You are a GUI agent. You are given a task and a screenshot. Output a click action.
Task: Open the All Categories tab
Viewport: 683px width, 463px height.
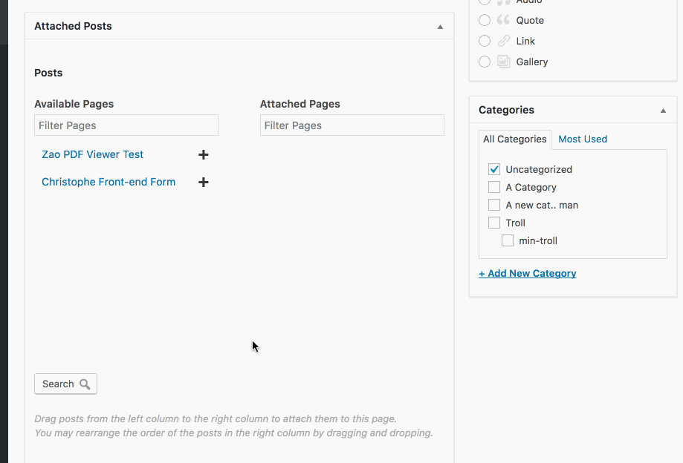(x=514, y=139)
